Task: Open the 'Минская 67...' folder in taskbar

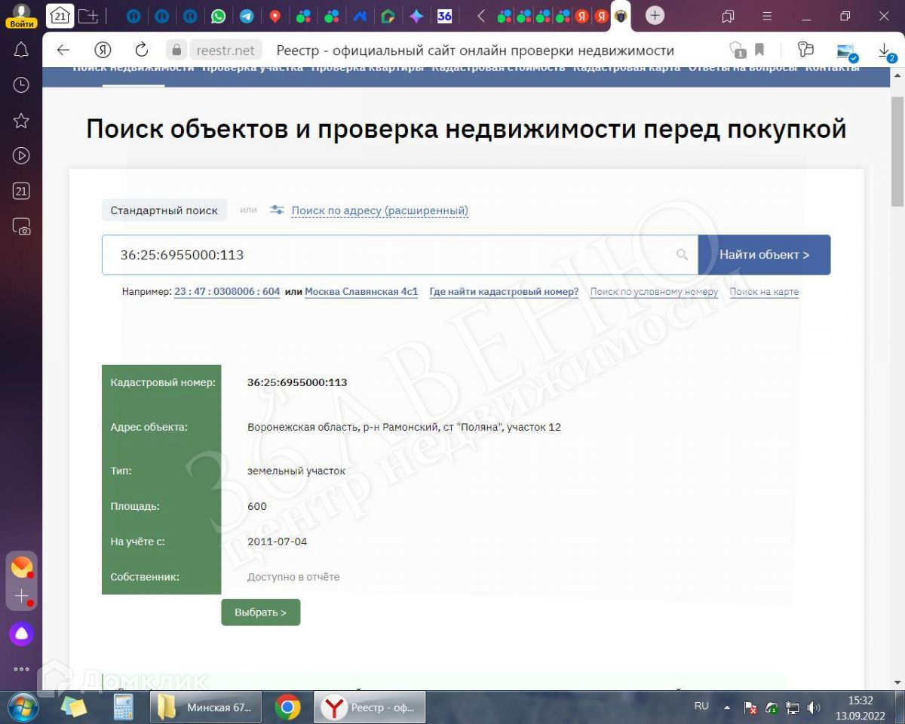Action: (x=206, y=707)
